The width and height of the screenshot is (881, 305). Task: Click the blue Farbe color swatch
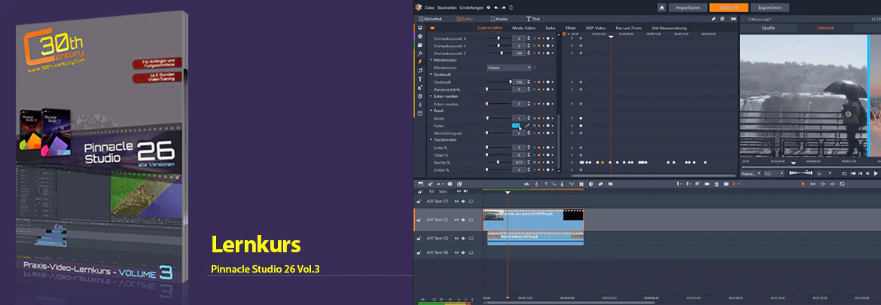[516, 126]
